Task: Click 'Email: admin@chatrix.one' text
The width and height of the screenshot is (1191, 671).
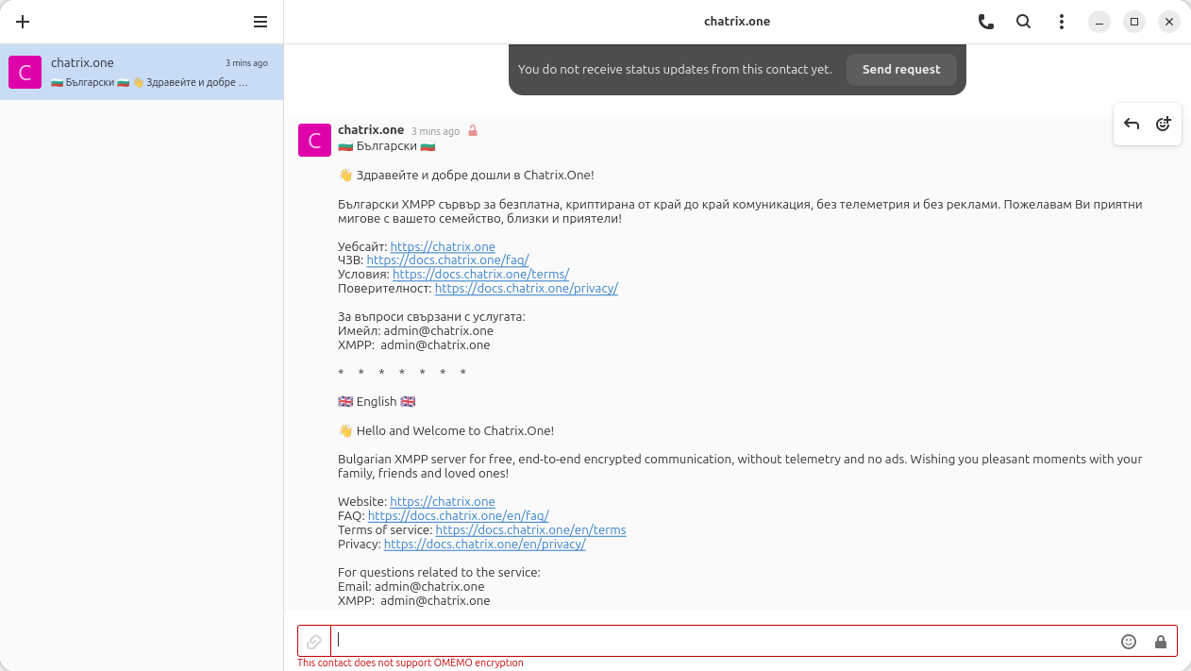Action: point(411,586)
